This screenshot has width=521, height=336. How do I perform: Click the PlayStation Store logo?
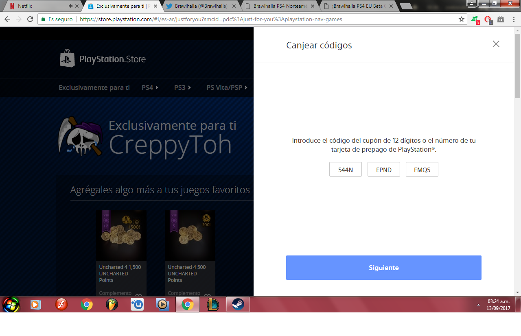pyautogui.click(x=103, y=59)
